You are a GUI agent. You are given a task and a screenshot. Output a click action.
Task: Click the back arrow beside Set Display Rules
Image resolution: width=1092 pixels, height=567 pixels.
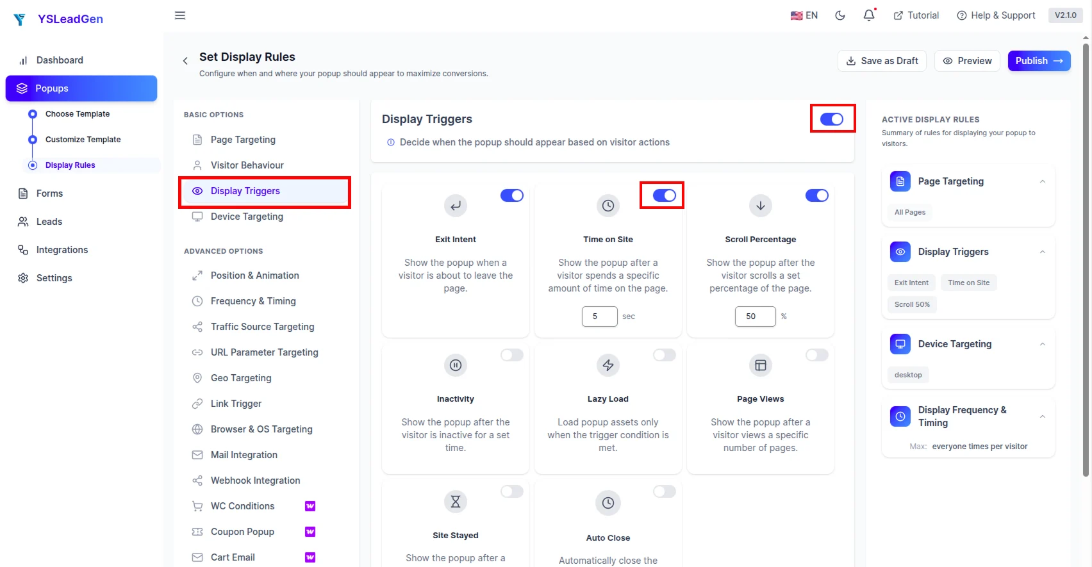tap(185, 61)
